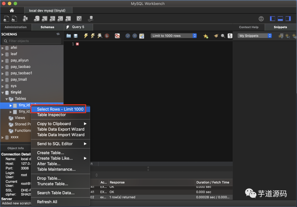
Task: Toggle the right sidebar panel
Action: pyautogui.click(x=288, y=19)
